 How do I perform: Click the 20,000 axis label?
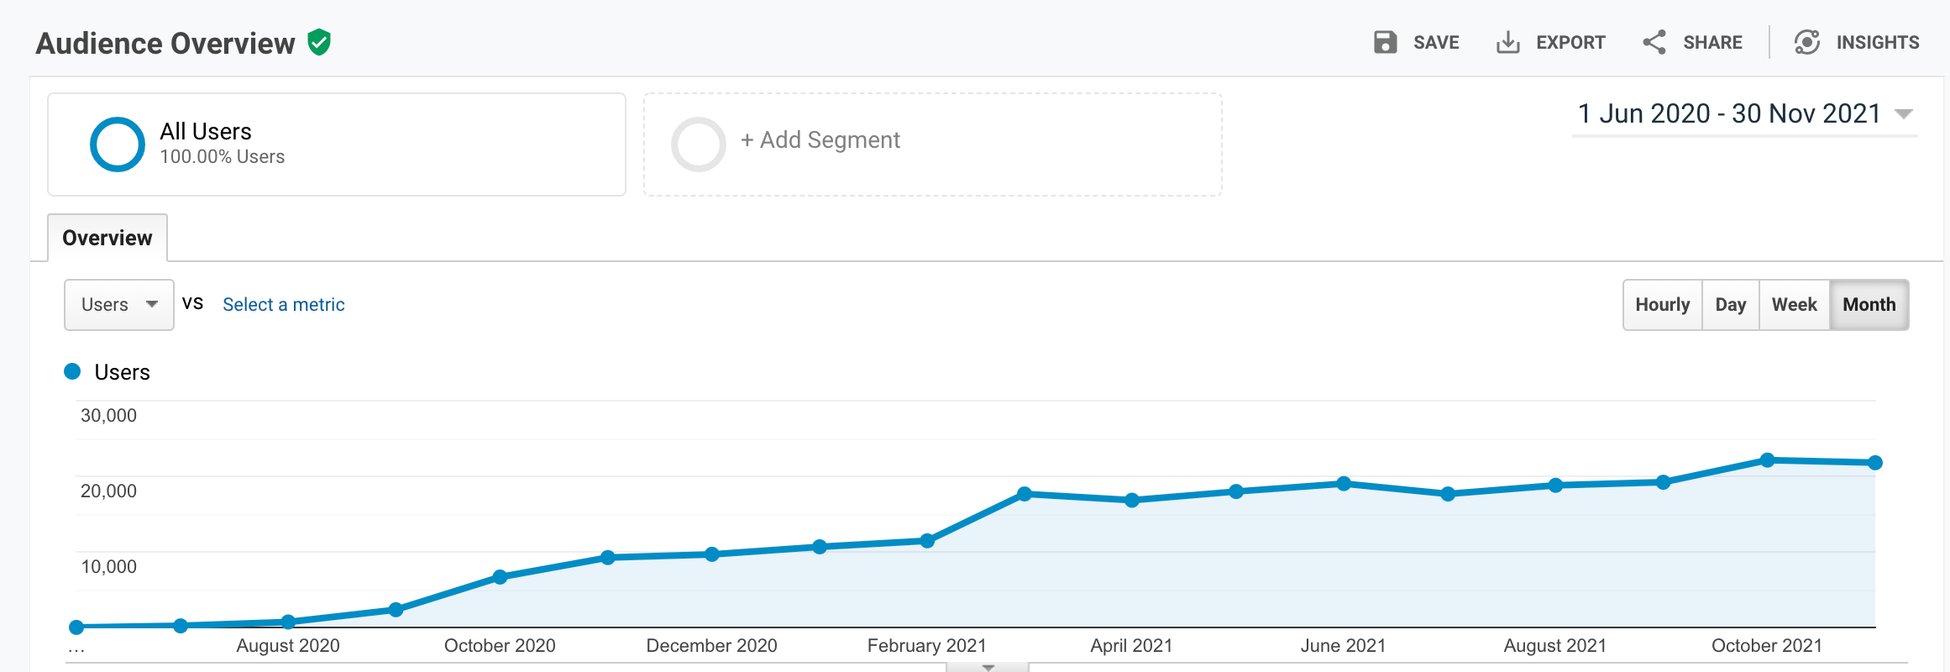(108, 491)
